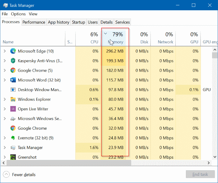Click the Microsoft Edge process icon
Screen dimensions: 218x183
pos(13,51)
